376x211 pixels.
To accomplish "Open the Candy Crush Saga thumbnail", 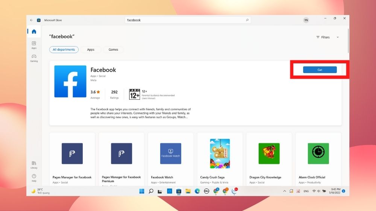I will [x=220, y=153].
